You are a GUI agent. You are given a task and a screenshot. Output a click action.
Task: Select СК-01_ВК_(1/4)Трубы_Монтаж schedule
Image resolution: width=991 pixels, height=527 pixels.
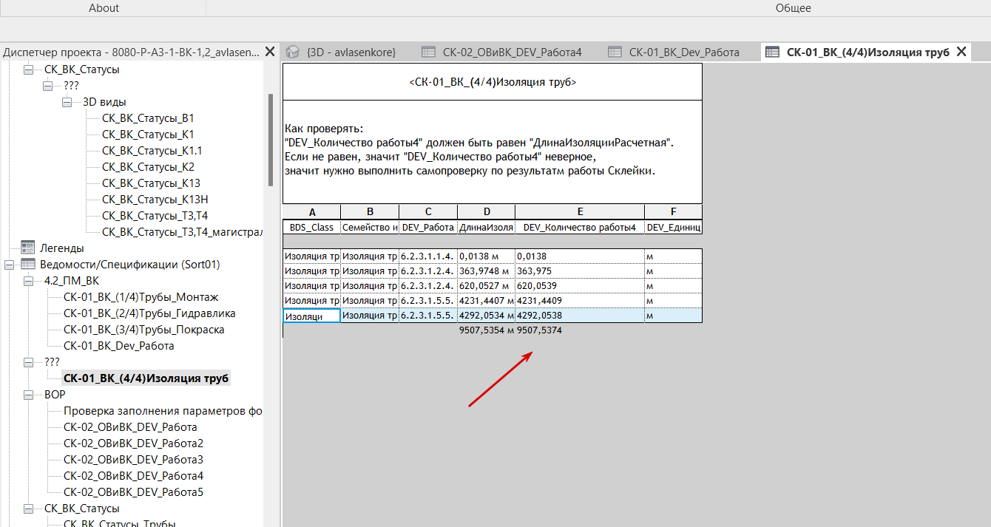[141, 297]
